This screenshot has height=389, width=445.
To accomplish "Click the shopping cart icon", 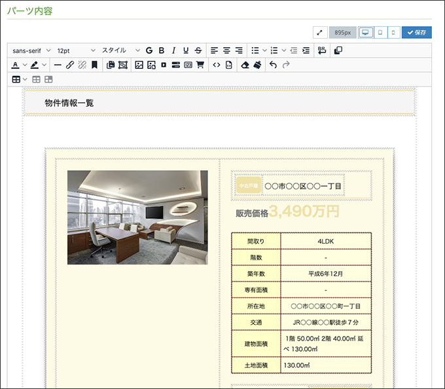I will [200, 65].
